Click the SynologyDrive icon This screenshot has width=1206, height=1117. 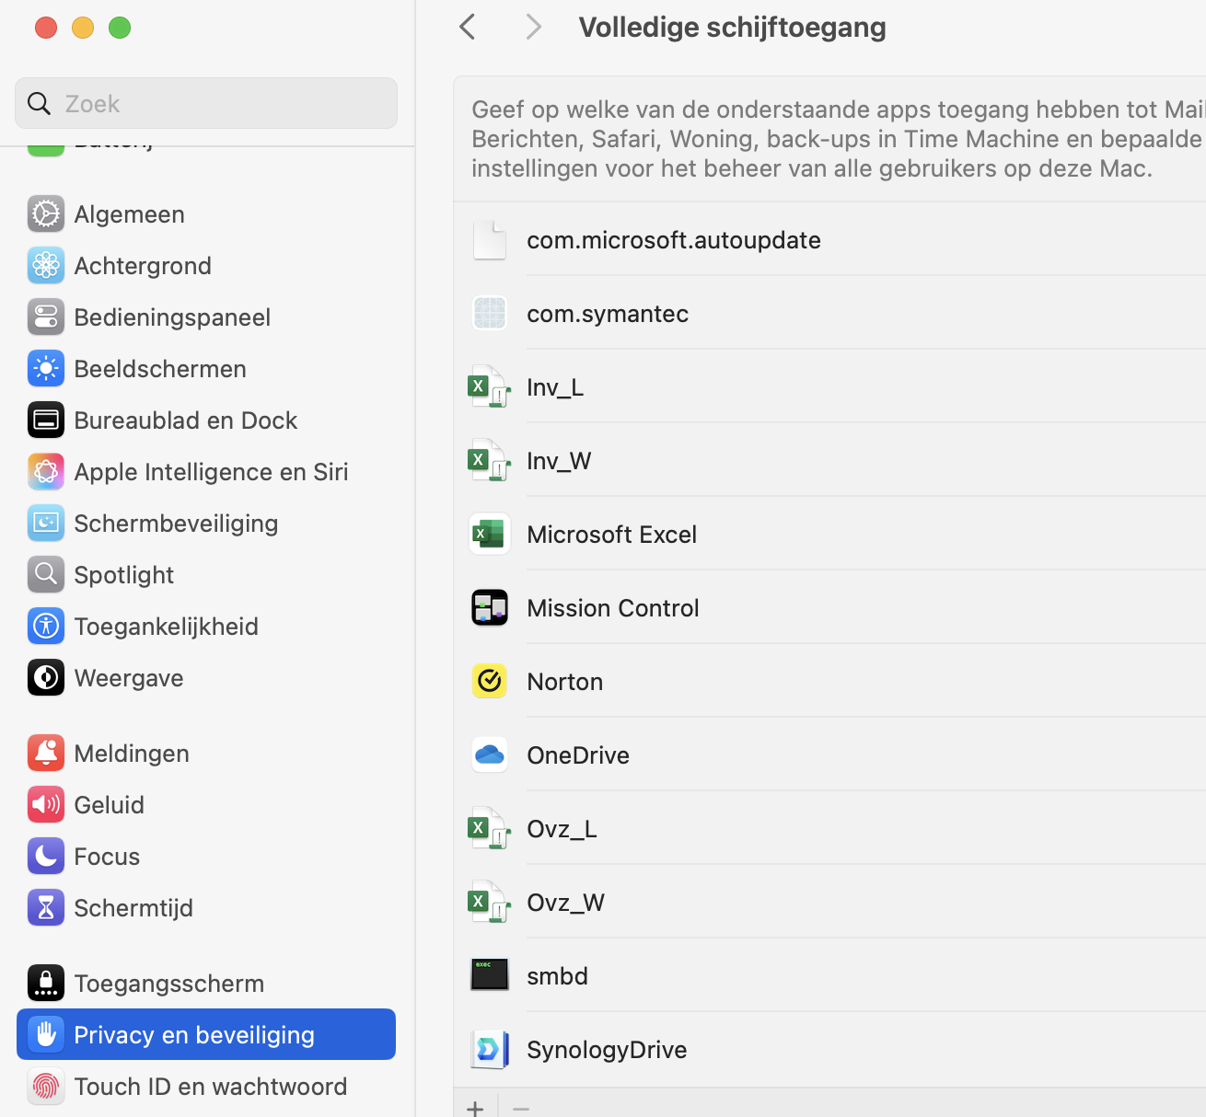(490, 1049)
